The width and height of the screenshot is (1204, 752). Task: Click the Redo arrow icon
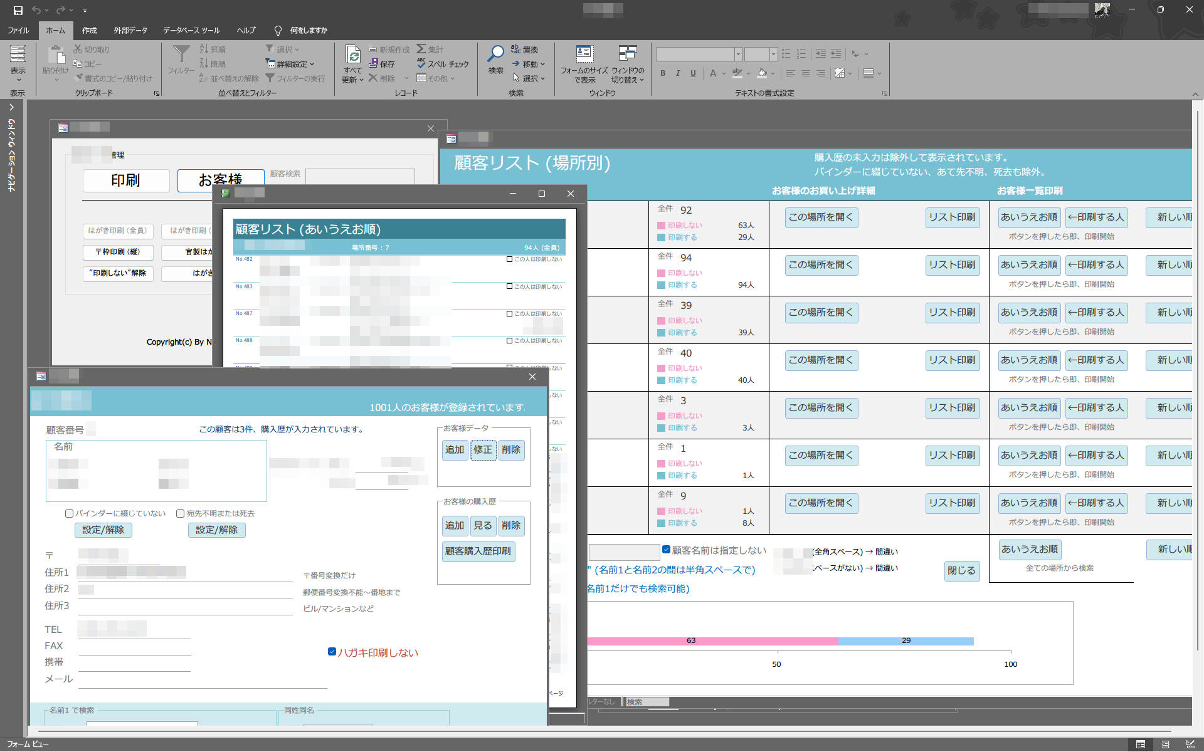[x=60, y=10]
